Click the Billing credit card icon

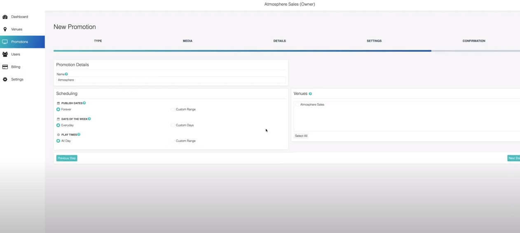(x=5, y=67)
